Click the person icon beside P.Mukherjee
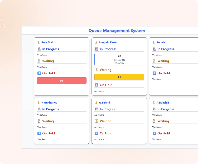Viewport: 198px width, 164px height. coord(39,103)
